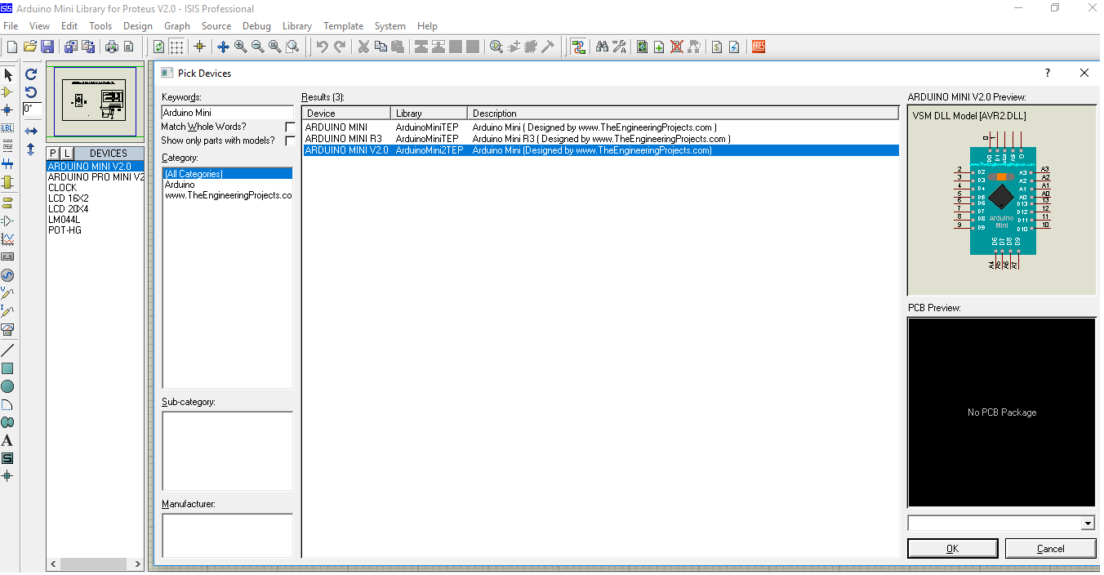Image resolution: width=1104 pixels, height=575 pixels.
Task: Zoom in using the magnifier plus icon
Action: (x=240, y=47)
